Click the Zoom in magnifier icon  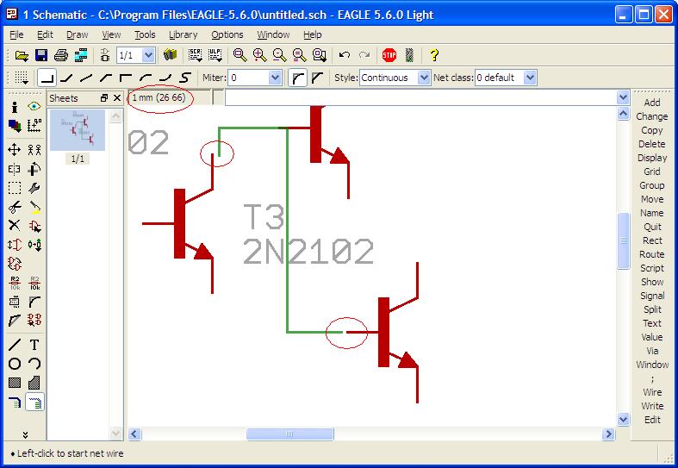point(260,55)
